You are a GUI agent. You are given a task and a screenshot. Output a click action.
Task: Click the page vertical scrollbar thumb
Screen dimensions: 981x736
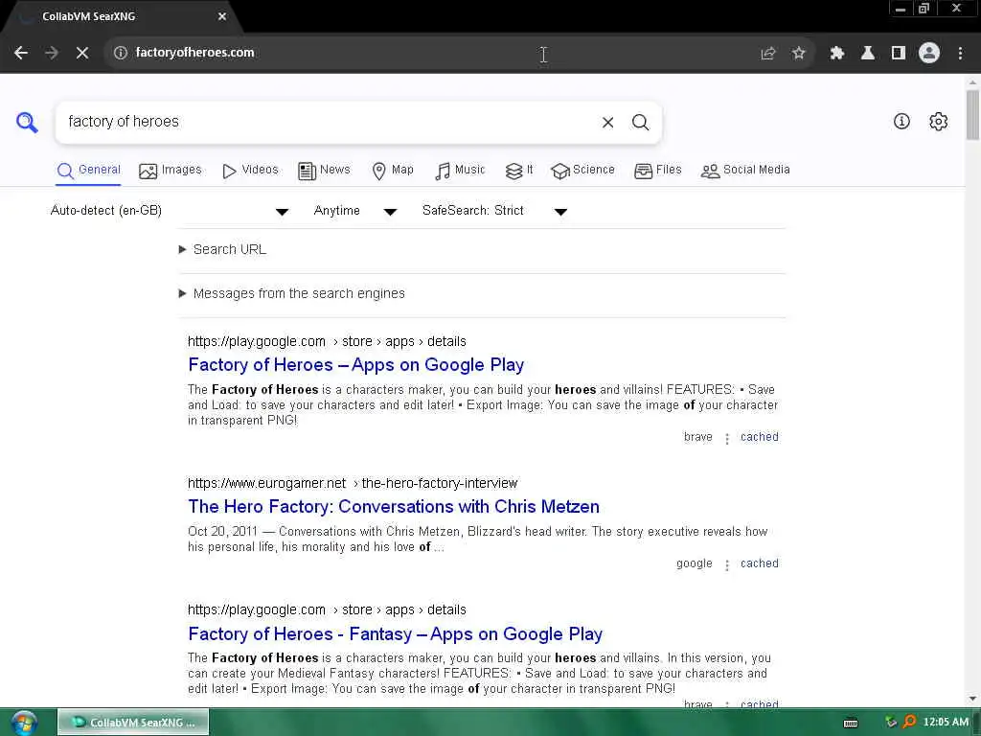972,115
